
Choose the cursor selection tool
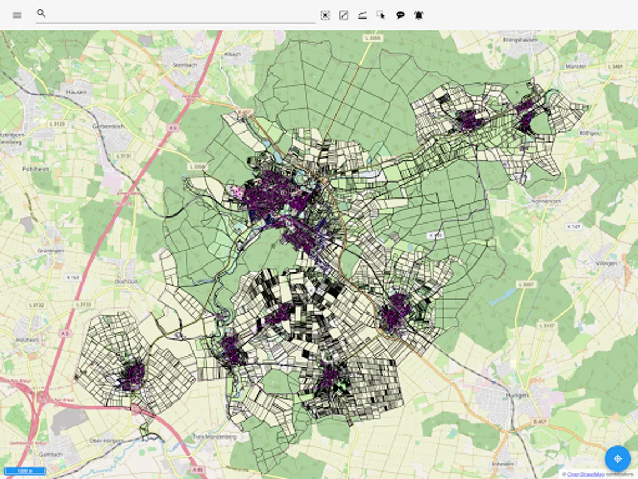pyautogui.click(x=381, y=15)
